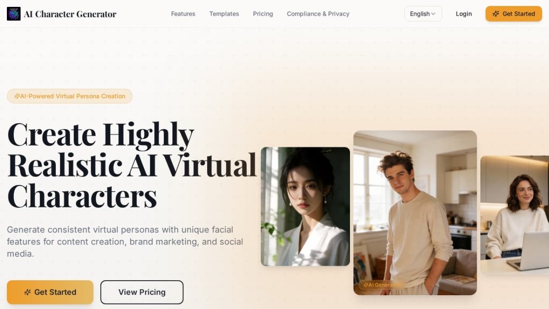Open the Features menu item
This screenshot has height=309, width=549.
pyautogui.click(x=183, y=14)
